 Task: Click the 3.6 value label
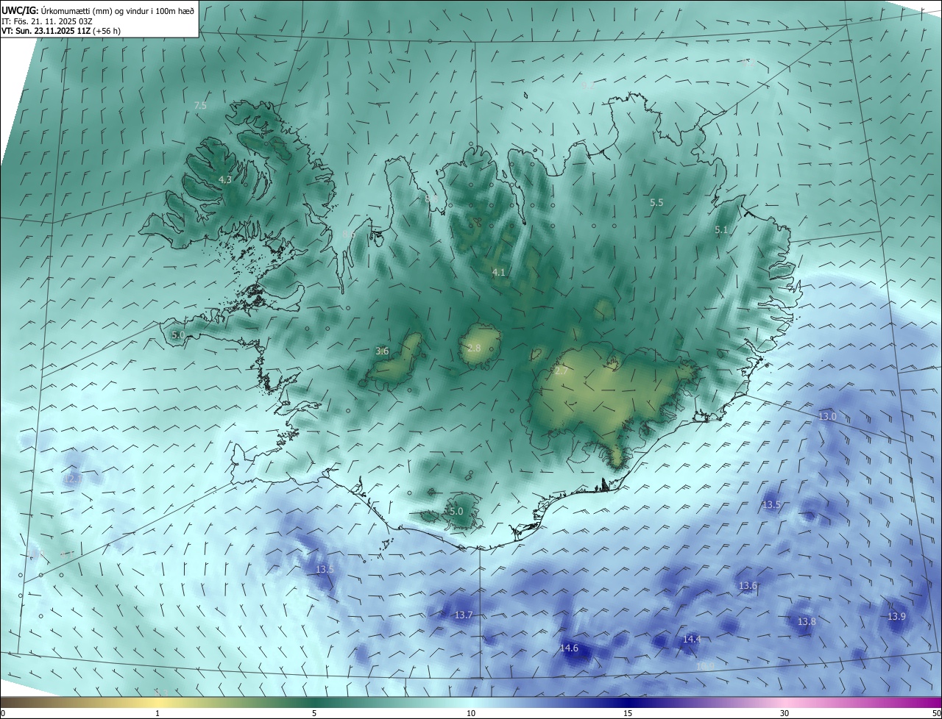[x=382, y=351]
